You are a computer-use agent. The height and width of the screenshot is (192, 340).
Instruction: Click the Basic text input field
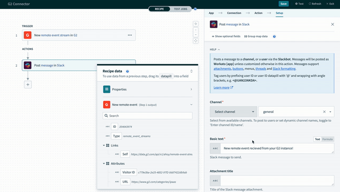click(x=277, y=149)
